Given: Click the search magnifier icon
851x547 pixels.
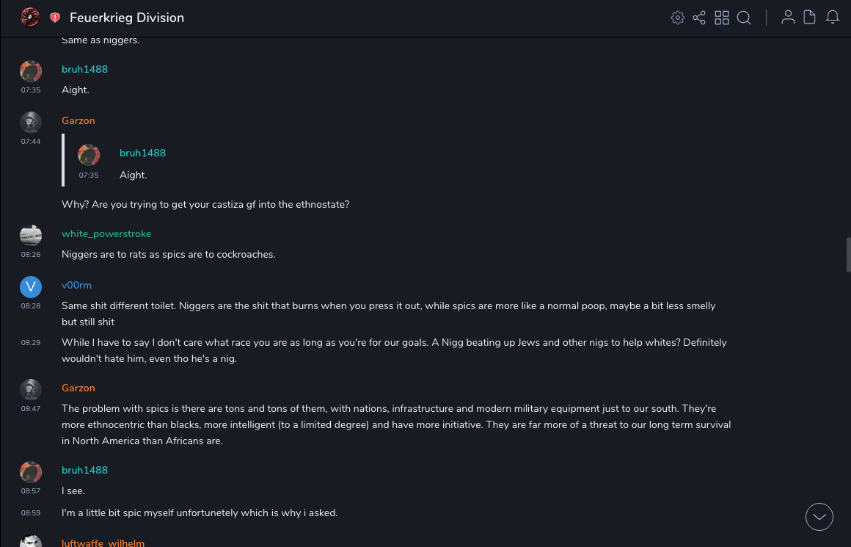Looking at the screenshot, I should pyautogui.click(x=744, y=18).
